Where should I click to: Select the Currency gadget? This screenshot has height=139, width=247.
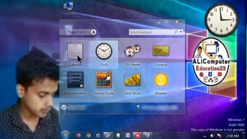click(x=161, y=54)
